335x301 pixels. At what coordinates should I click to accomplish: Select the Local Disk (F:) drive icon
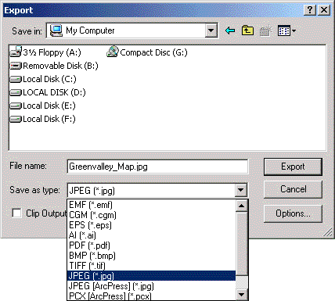[16, 119]
